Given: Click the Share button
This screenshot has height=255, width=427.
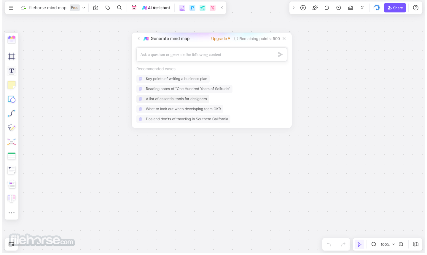Looking at the screenshot, I should pyautogui.click(x=395, y=8).
